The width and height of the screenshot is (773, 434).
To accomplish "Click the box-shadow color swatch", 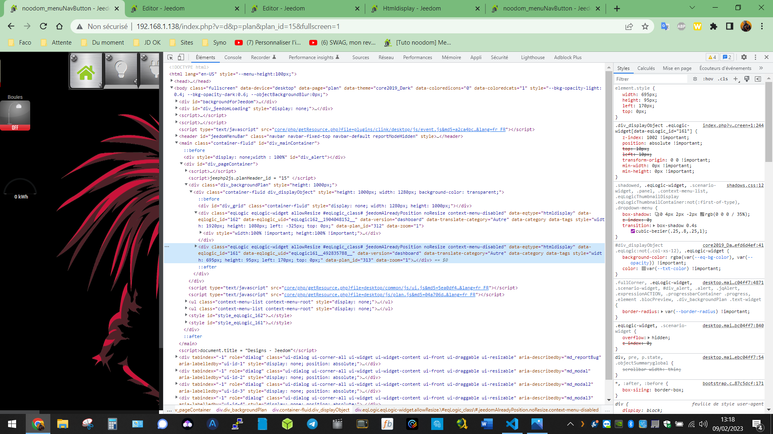I will 702,214.
